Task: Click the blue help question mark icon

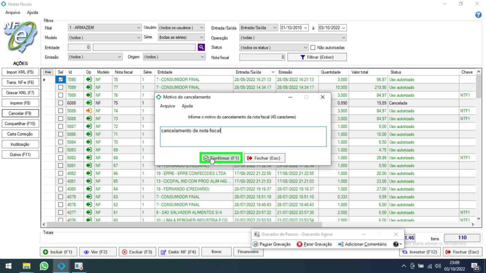Action: pyautogui.click(x=478, y=15)
